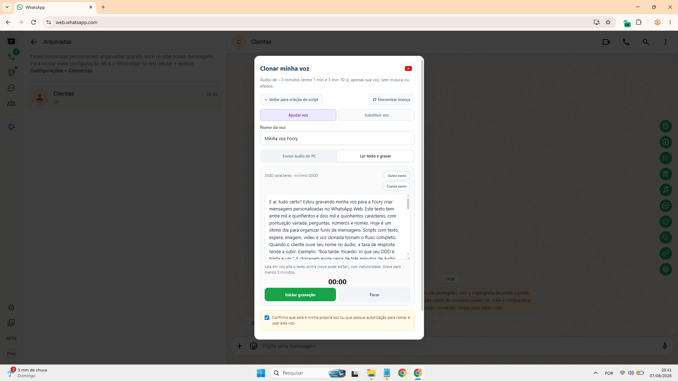
Task: Select the Substituir voz tab
Action: click(377, 115)
